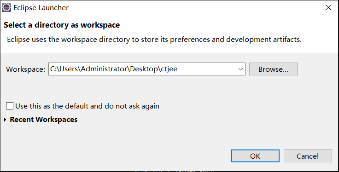The image size is (339, 172).
Task: Click the 'Select a directory as workspace' heading
Action: coord(62,25)
